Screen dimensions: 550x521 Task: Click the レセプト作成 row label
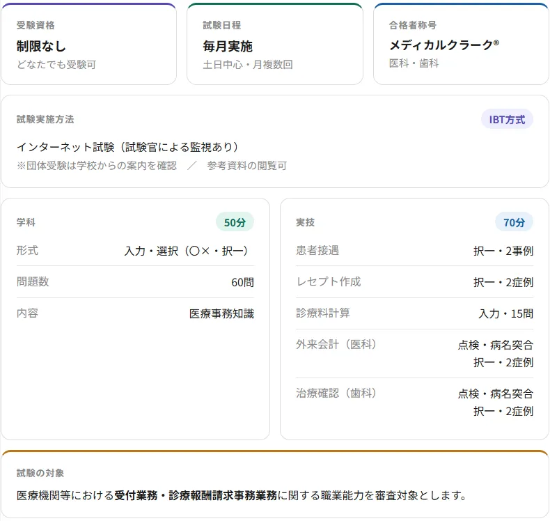coord(329,281)
